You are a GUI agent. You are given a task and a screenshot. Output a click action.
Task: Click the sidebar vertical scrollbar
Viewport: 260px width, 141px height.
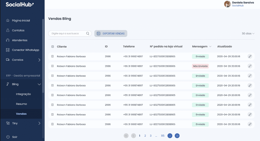[43, 55]
